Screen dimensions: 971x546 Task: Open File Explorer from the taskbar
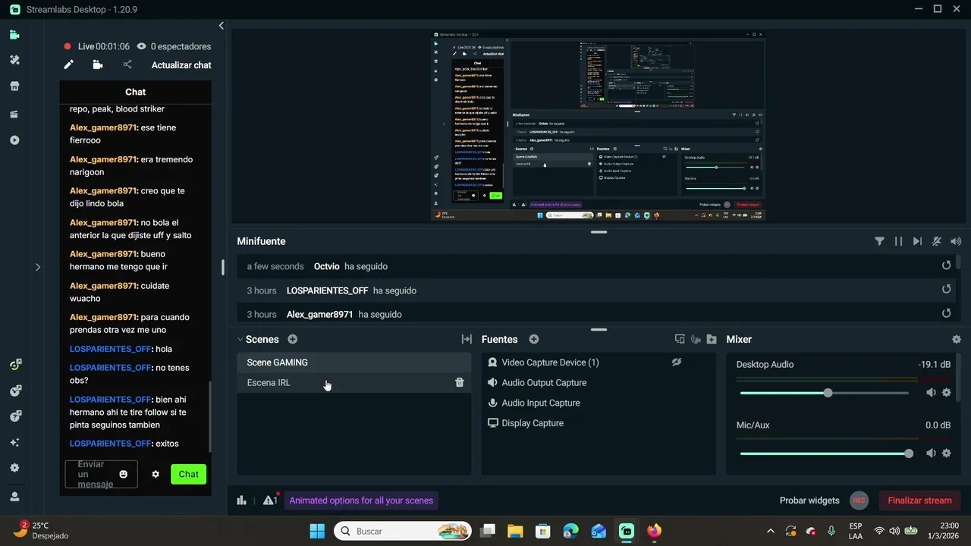[x=515, y=531]
